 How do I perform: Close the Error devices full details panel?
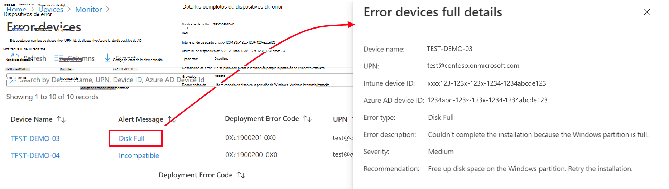647,12
